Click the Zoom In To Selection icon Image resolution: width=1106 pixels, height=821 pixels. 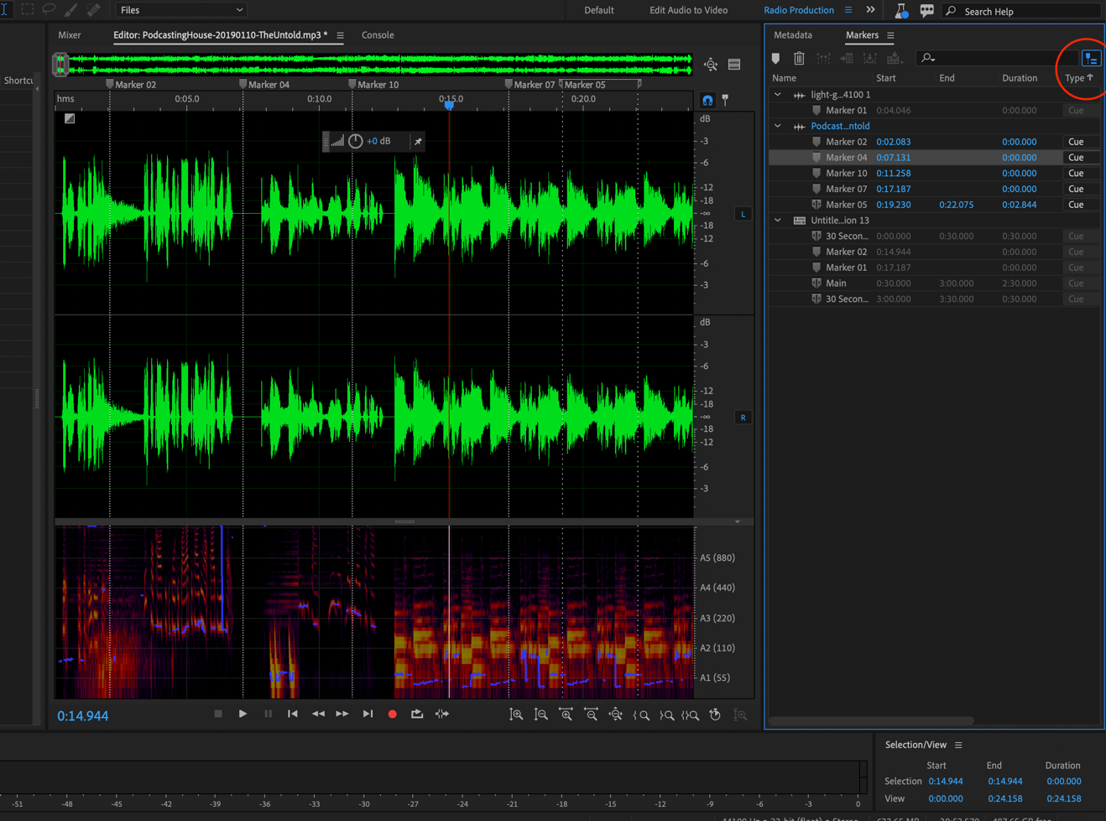pos(691,714)
